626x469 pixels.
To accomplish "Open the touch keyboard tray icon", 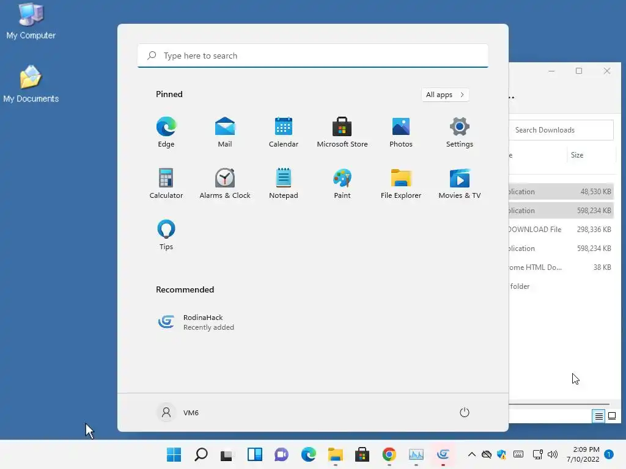I will coord(518,454).
